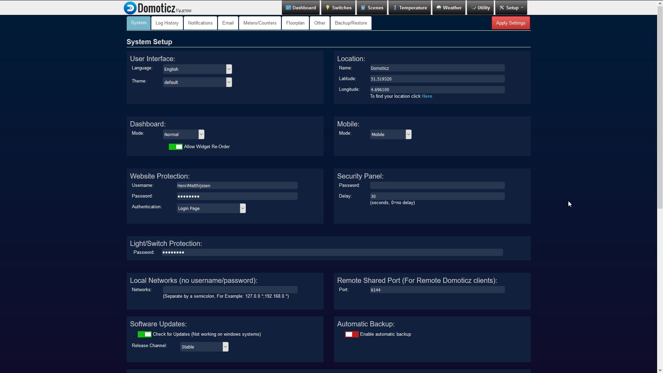Switch to the Backup/Restore tab
Screen dimensions: 663x373
[351, 23]
